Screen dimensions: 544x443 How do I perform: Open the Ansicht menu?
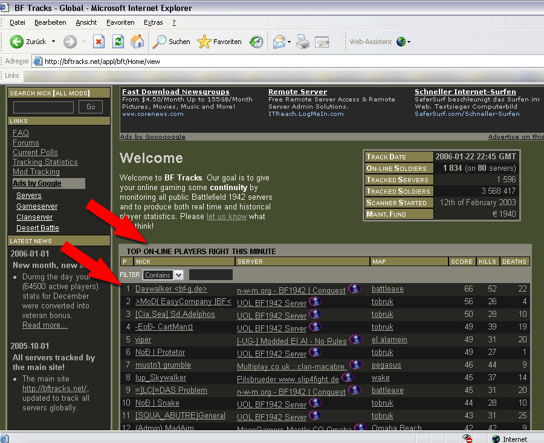[x=86, y=22]
